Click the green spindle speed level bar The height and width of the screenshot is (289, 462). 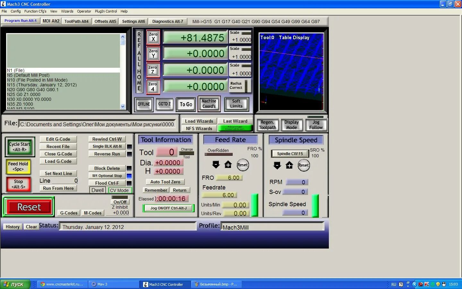click(315, 206)
